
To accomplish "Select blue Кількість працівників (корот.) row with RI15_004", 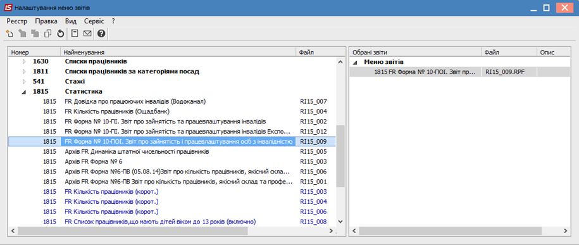I will tap(172, 202).
